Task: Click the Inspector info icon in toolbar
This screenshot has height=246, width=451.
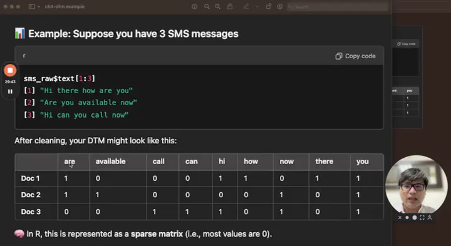Action: coord(194,7)
